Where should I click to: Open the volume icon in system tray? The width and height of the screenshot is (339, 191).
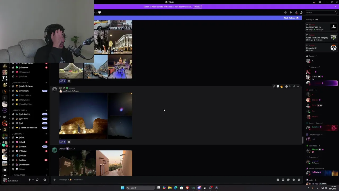click(x=326, y=188)
